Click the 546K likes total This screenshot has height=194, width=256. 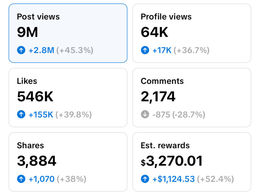pyautogui.click(x=35, y=97)
